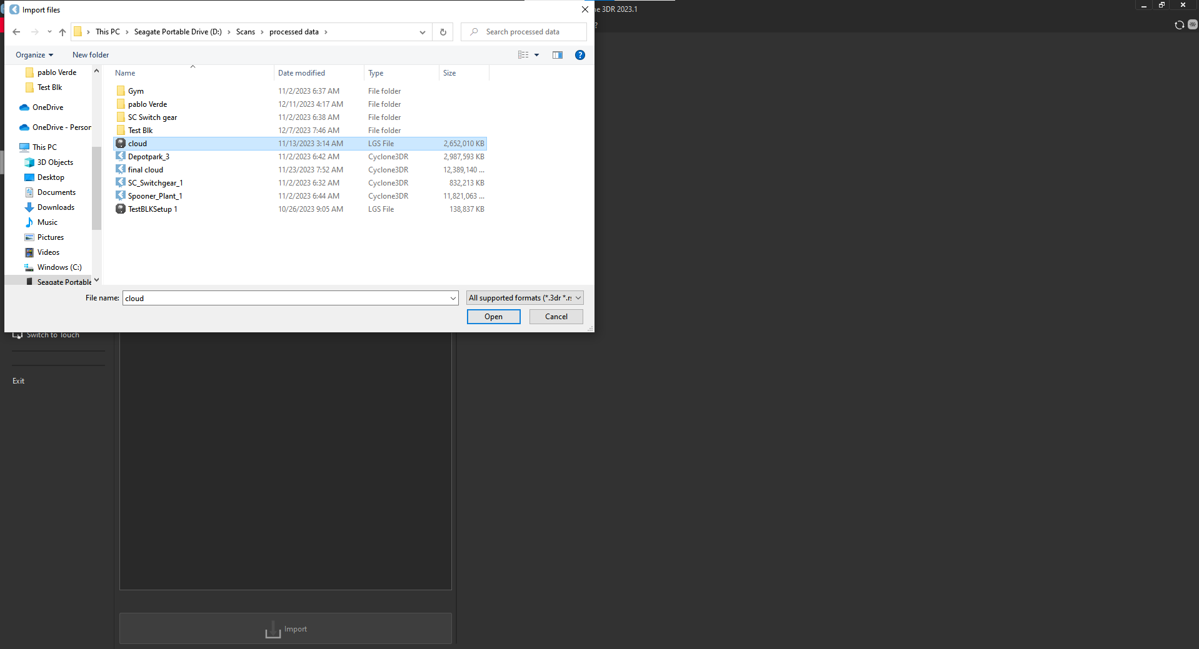Open the recent locations dropdown arrow
The width and height of the screenshot is (1199, 649).
[49, 32]
